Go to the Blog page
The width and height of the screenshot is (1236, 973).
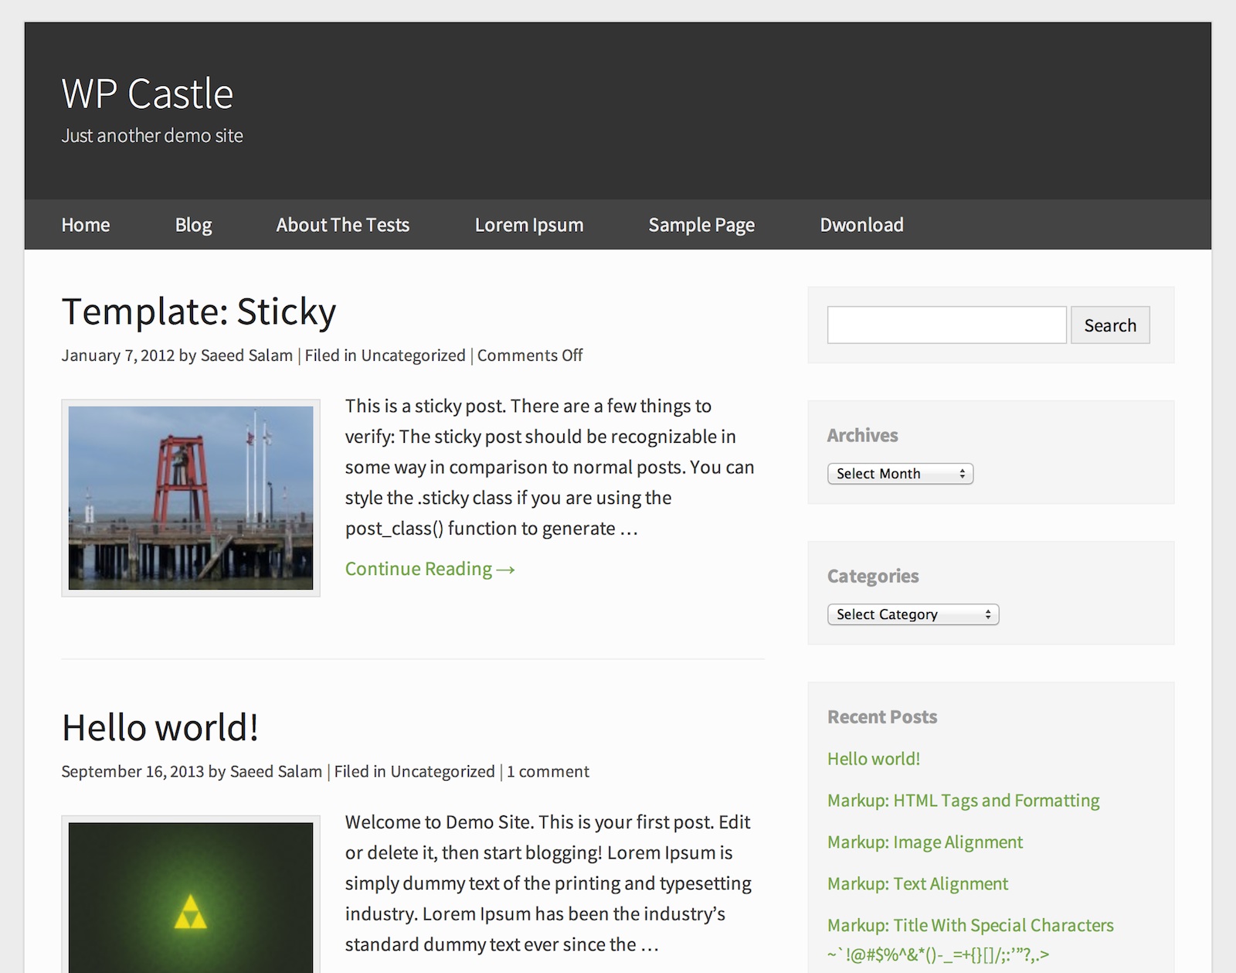pyautogui.click(x=193, y=225)
